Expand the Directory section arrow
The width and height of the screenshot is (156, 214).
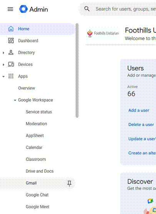click(3, 52)
